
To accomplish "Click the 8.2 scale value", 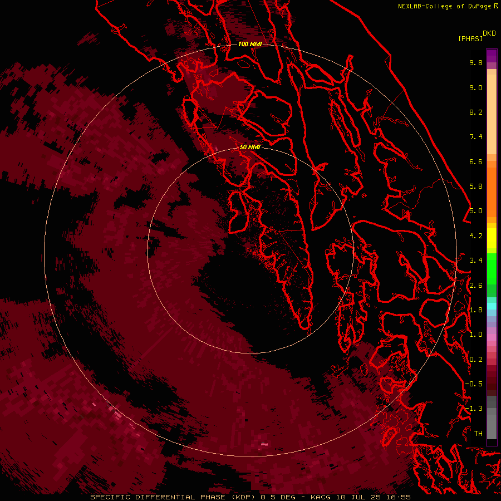I will (x=476, y=112).
